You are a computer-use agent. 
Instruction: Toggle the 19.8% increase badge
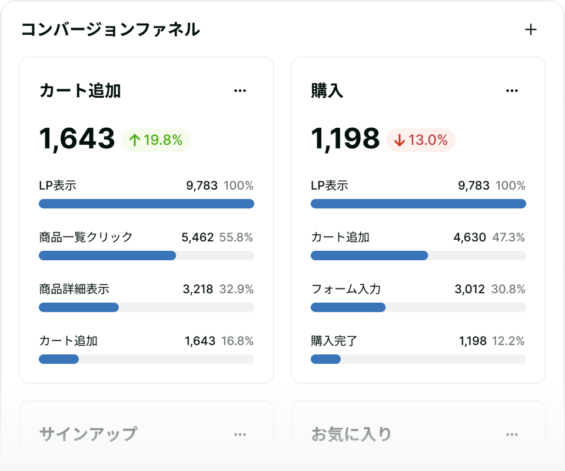click(x=156, y=140)
